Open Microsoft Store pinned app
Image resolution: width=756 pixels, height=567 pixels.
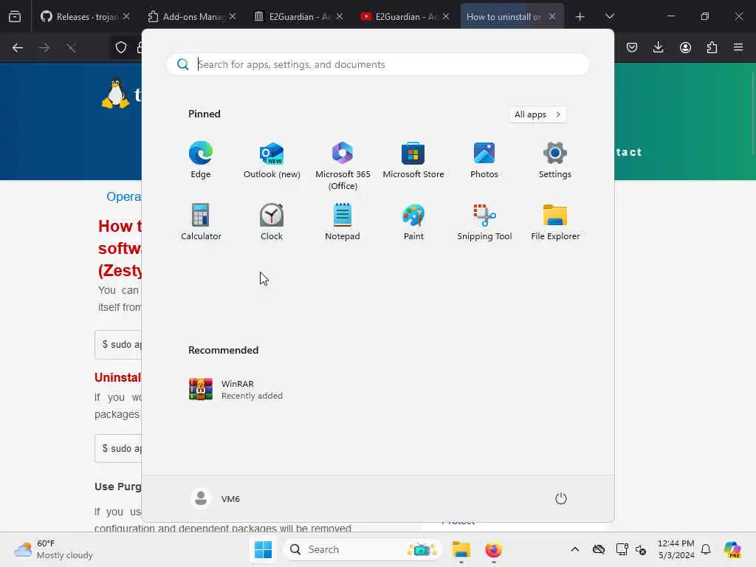click(x=413, y=160)
